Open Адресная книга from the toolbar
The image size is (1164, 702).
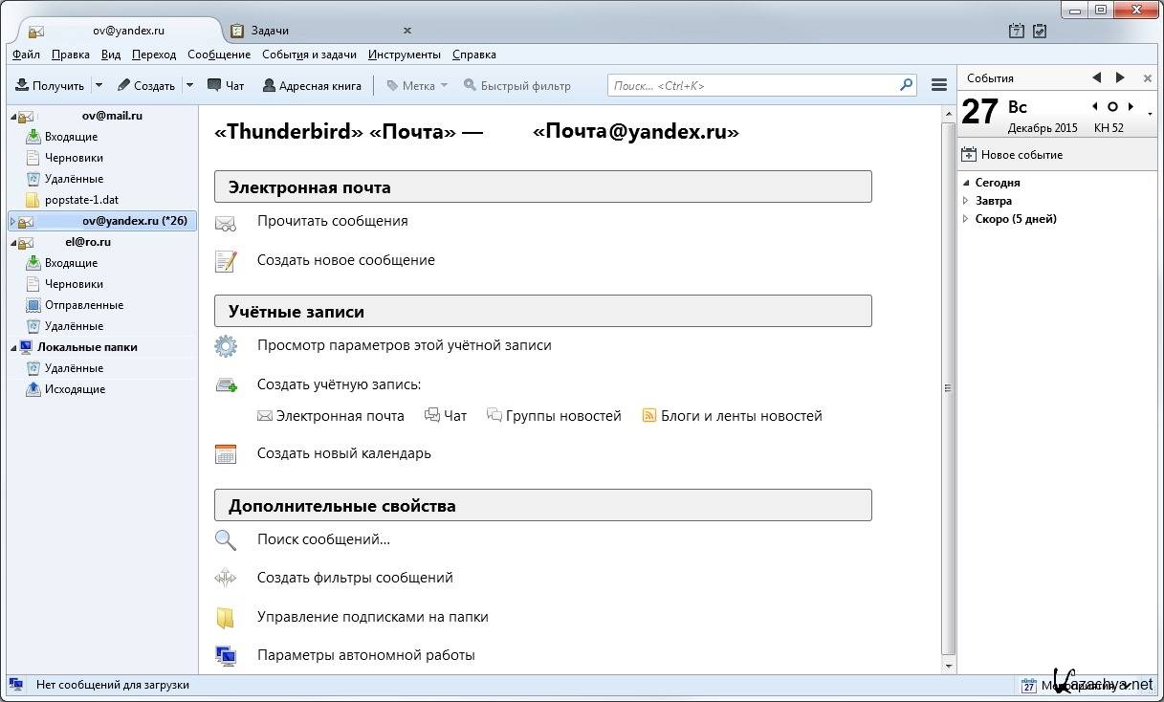click(x=312, y=85)
